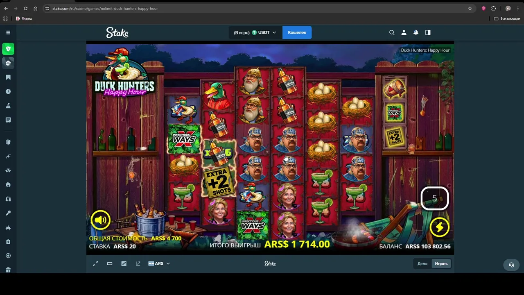Click the Ставка ARS$ 20 bet display
Viewport: 524px width, 295px height.
coord(112,246)
